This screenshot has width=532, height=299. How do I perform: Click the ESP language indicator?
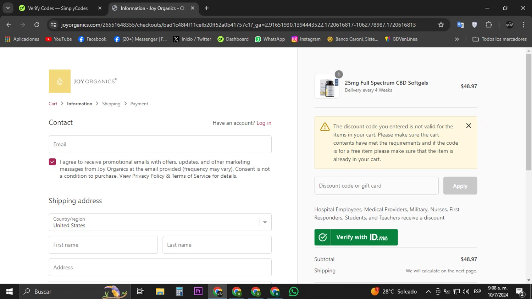click(477, 292)
